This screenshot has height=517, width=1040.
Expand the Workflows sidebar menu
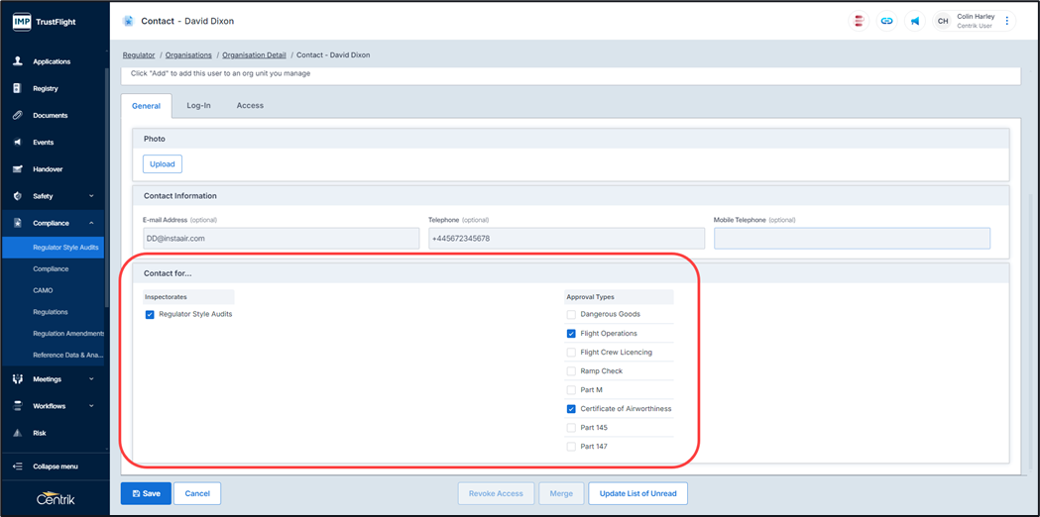coord(91,406)
